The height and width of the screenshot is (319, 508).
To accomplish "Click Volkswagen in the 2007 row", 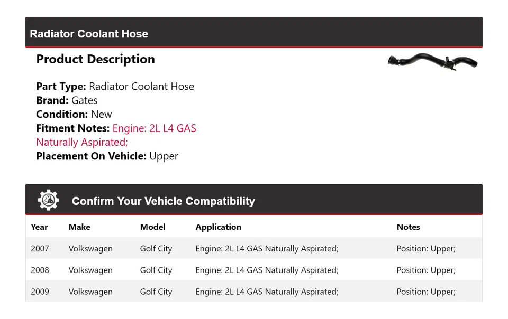I will click(x=90, y=249).
